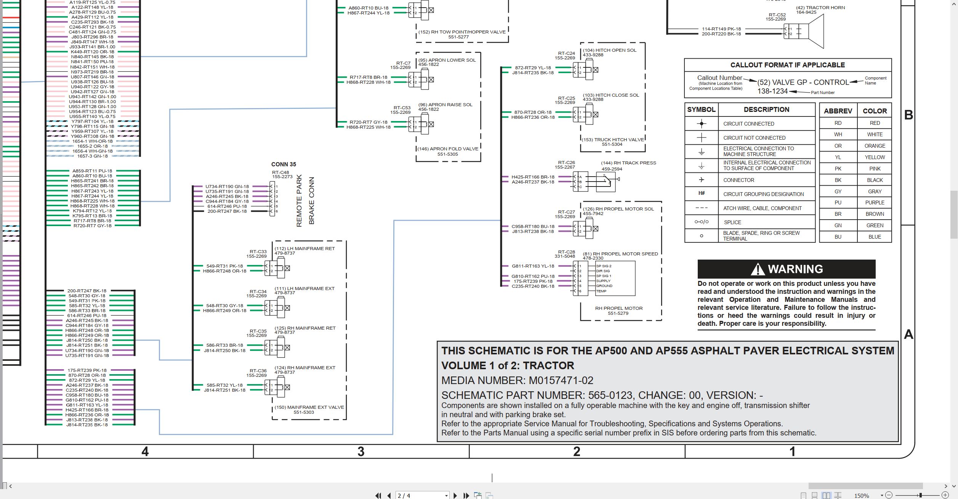Click the CIRCUIT GROUPING DESIGNATION legend row
Screen dimensions: 958x499
pyautogui.click(x=750, y=194)
